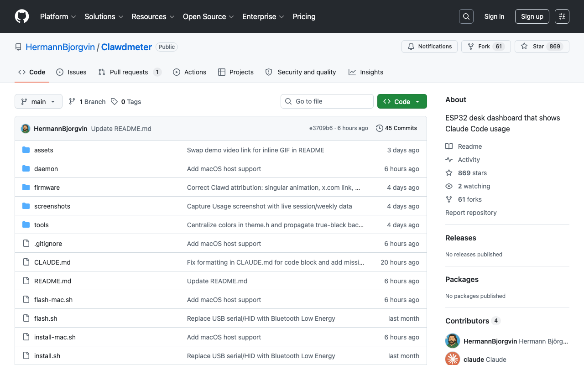Screen dimensions: 584x365
Task: Open the green Code dropdown button
Action: [x=402, y=101]
